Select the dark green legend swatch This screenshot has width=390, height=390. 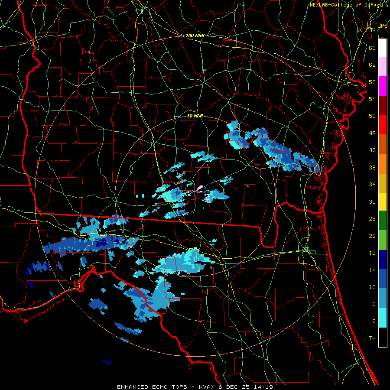383,221
